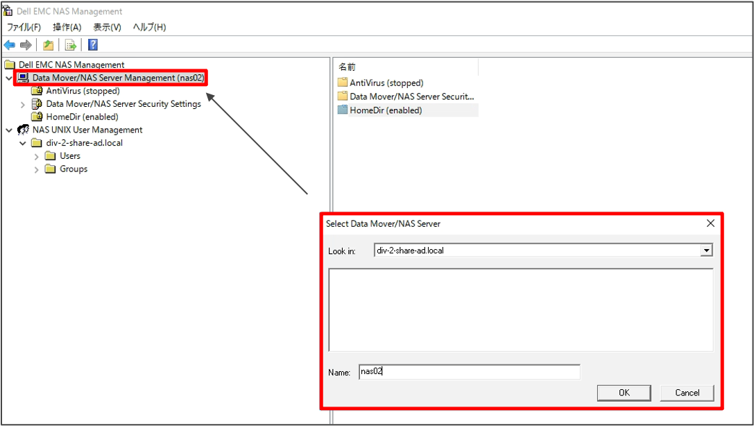Click the Name input field containing nas02
Image resolution: width=754 pixels, height=426 pixels.
pos(469,372)
